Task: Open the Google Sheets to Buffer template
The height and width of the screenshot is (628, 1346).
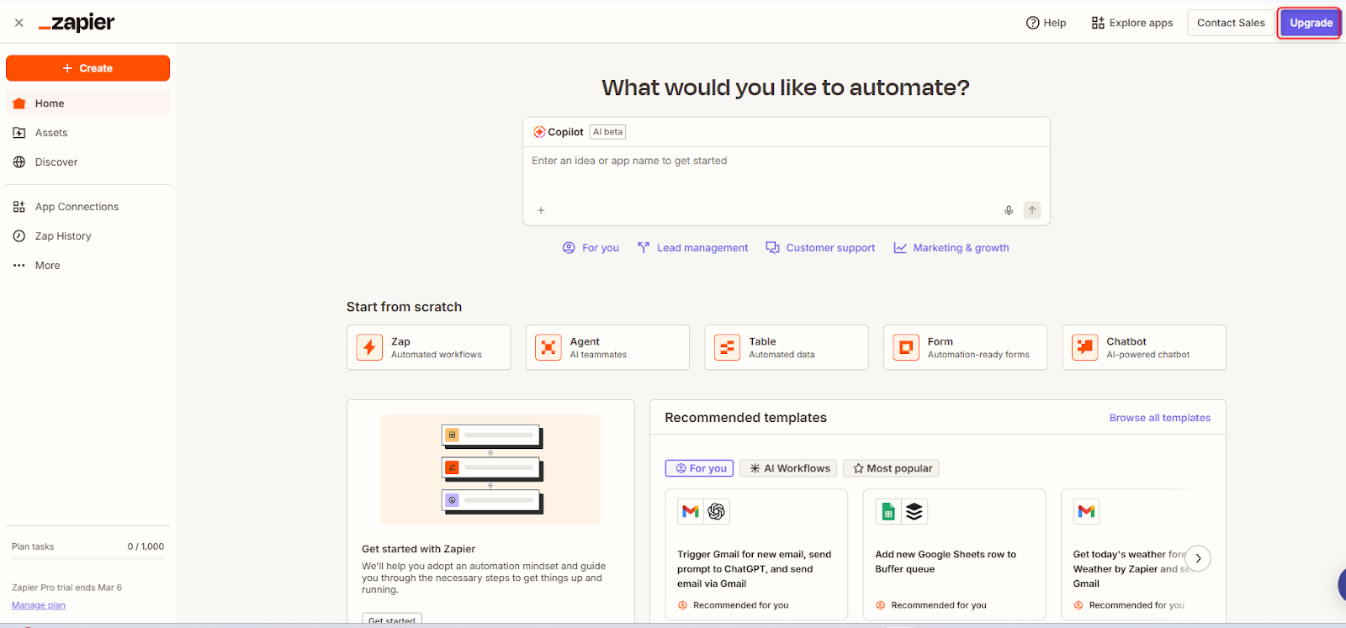Action: 954,555
